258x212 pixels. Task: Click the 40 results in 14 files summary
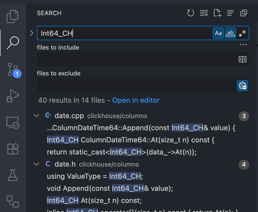(x=71, y=100)
